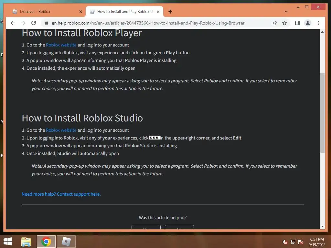Open the Chrome profile avatar
This screenshot has height=248, width=331.
pyautogui.click(x=308, y=23)
